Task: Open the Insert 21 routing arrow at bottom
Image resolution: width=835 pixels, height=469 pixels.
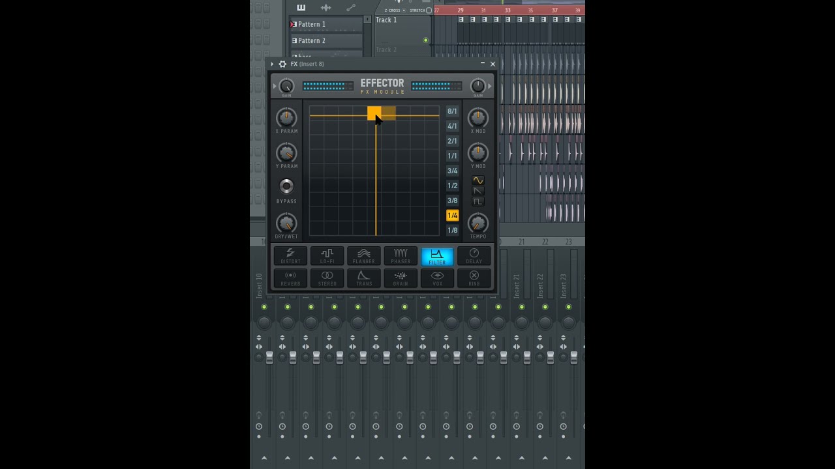Action: pos(522,458)
